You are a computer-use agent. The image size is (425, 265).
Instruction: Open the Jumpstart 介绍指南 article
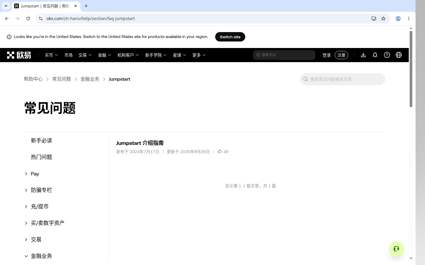point(140,143)
